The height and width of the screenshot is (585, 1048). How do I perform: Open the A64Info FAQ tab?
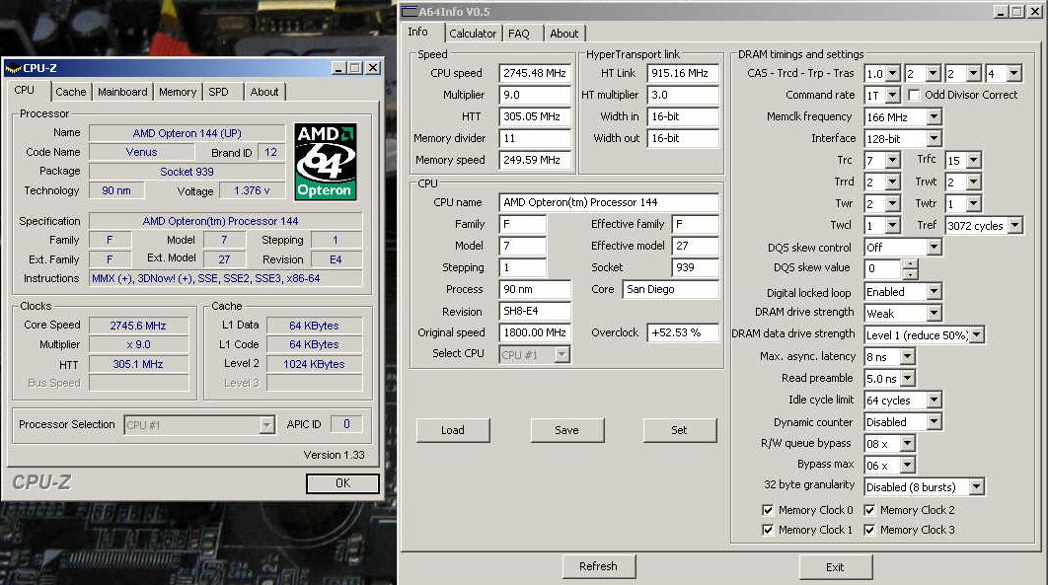(519, 34)
